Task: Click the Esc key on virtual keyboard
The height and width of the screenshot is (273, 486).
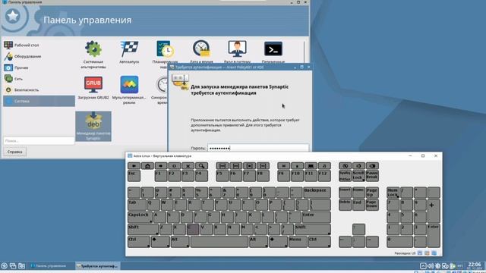Action: click(134, 176)
